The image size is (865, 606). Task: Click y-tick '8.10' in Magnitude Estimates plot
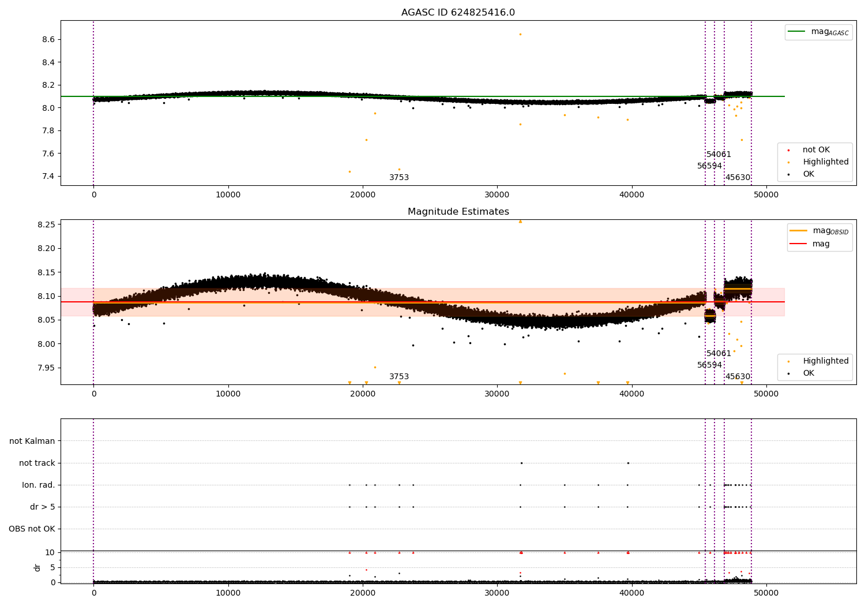coord(46,296)
